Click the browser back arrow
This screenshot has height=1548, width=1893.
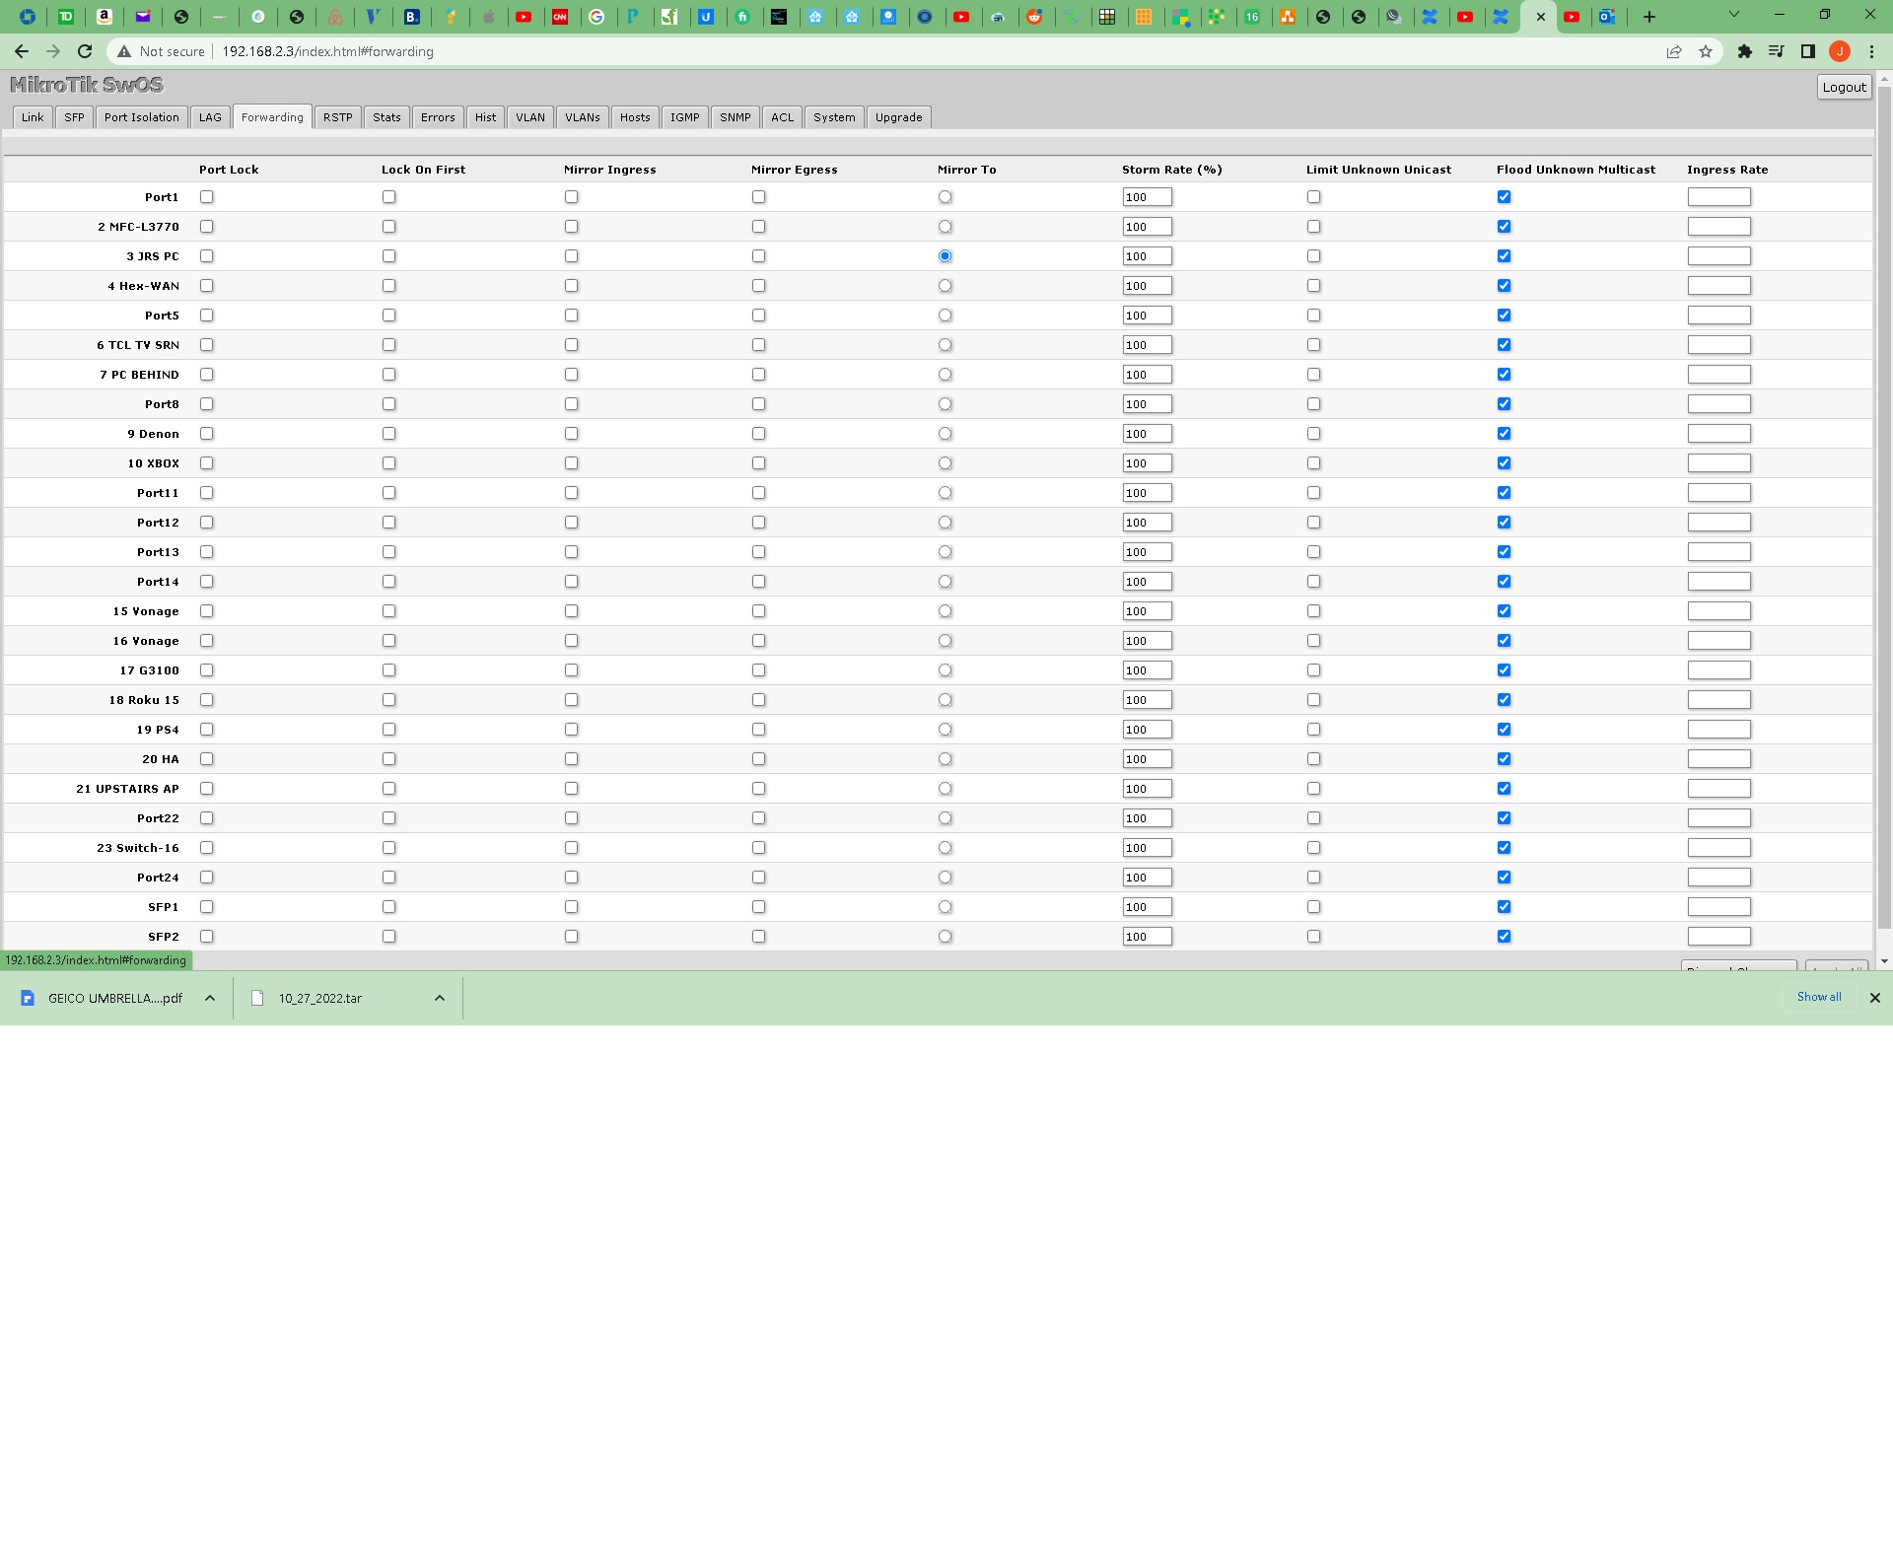point(22,51)
